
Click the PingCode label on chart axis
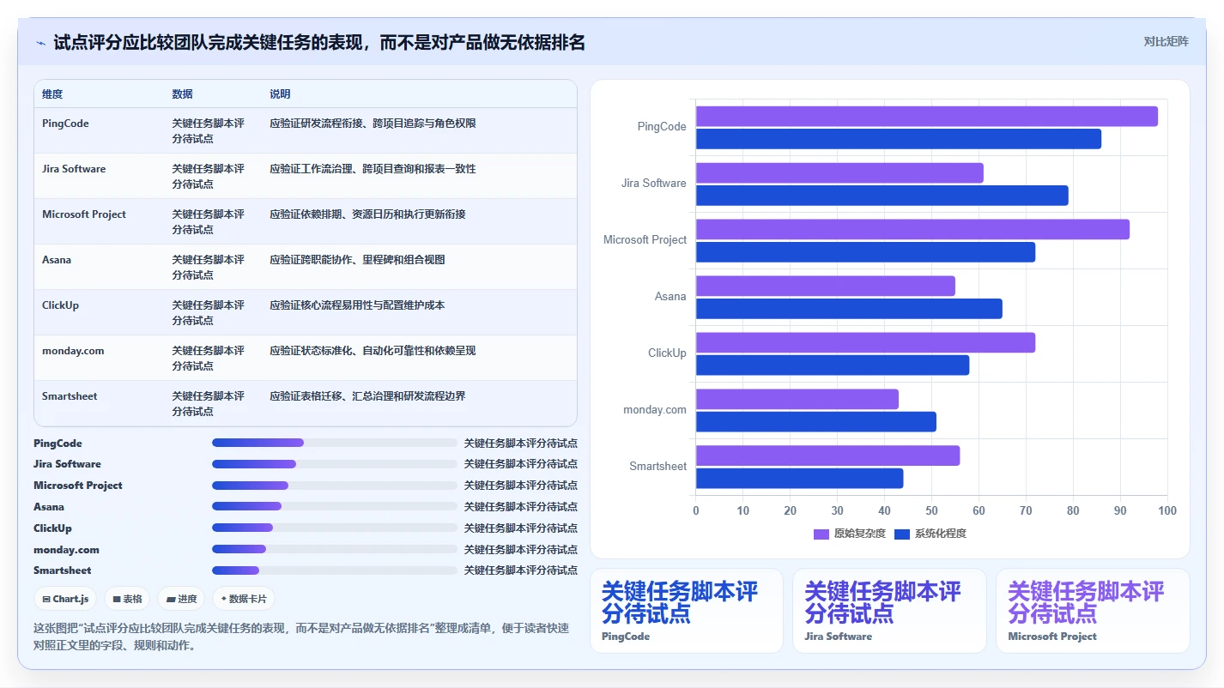point(662,127)
